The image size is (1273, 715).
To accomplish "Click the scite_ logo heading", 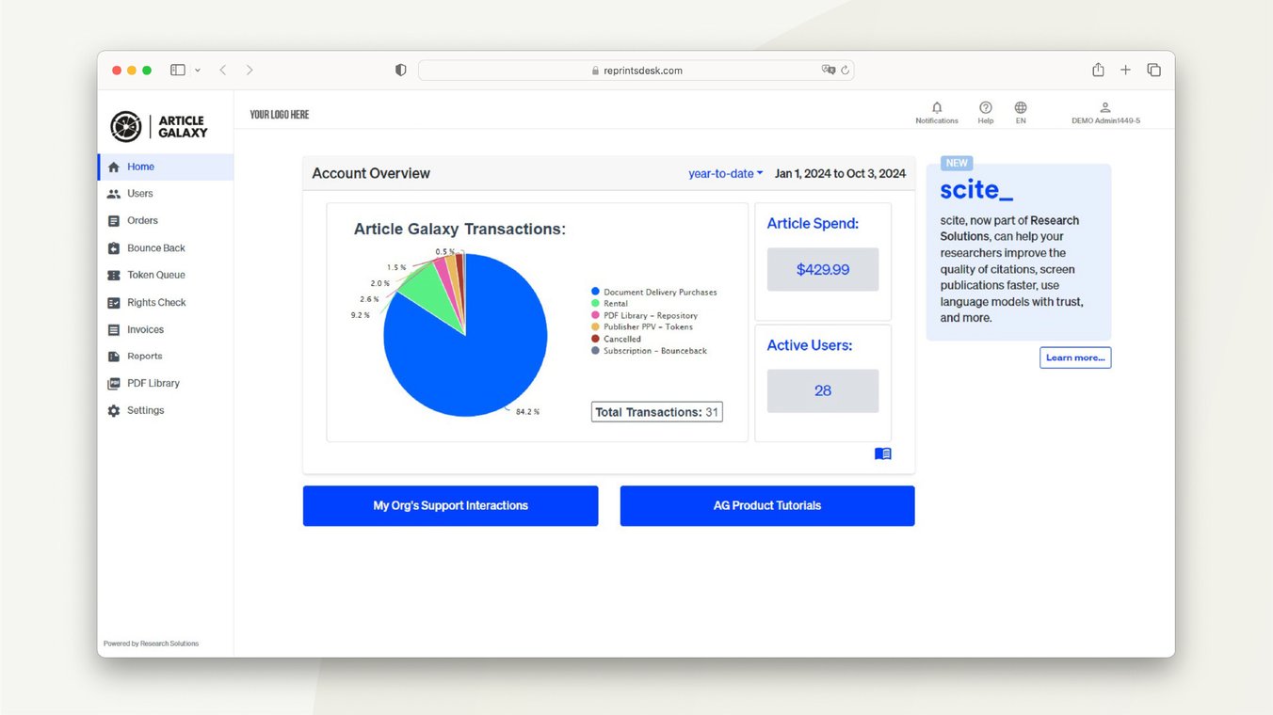I will click(976, 190).
